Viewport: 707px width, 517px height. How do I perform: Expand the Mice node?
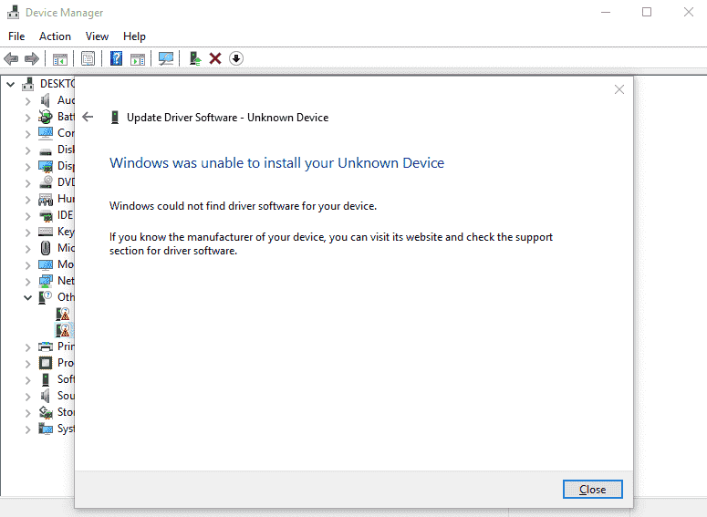point(28,249)
